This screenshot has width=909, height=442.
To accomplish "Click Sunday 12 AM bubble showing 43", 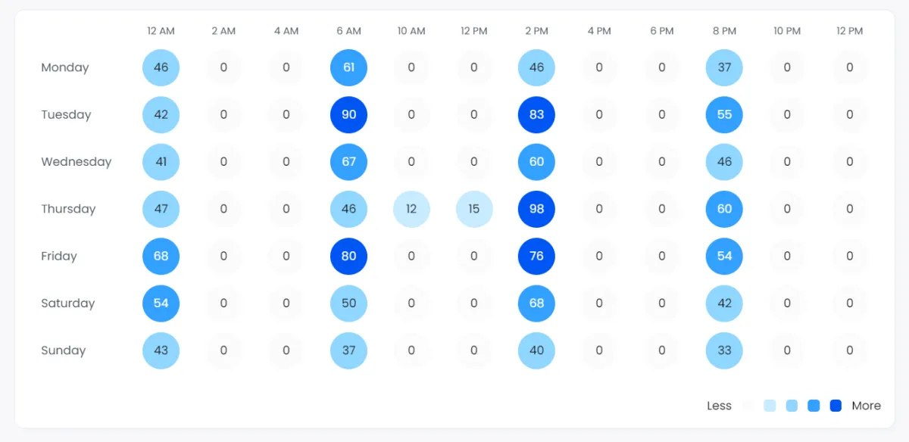I will pyautogui.click(x=161, y=350).
